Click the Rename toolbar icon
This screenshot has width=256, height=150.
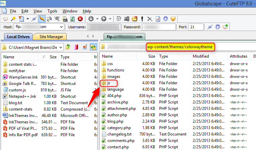tap(127, 19)
